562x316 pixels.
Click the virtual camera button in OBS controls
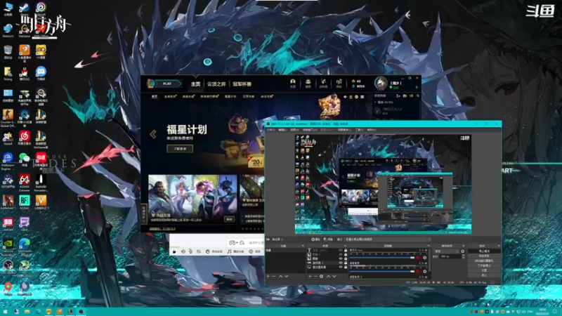(484, 261)
